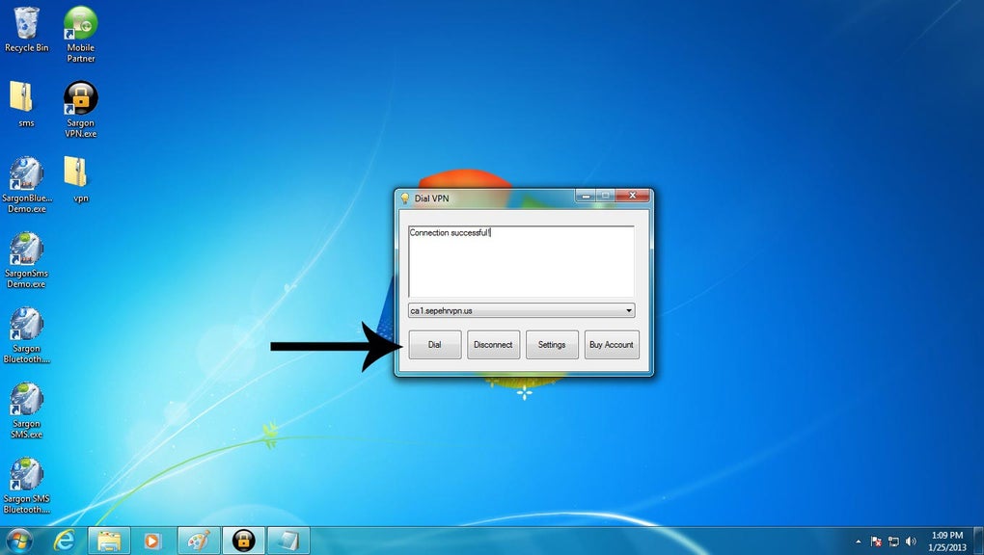Select the Sargon SMS.exe desktop shortcut
Screen dimensions: 984x555
[x=26, y=410]
